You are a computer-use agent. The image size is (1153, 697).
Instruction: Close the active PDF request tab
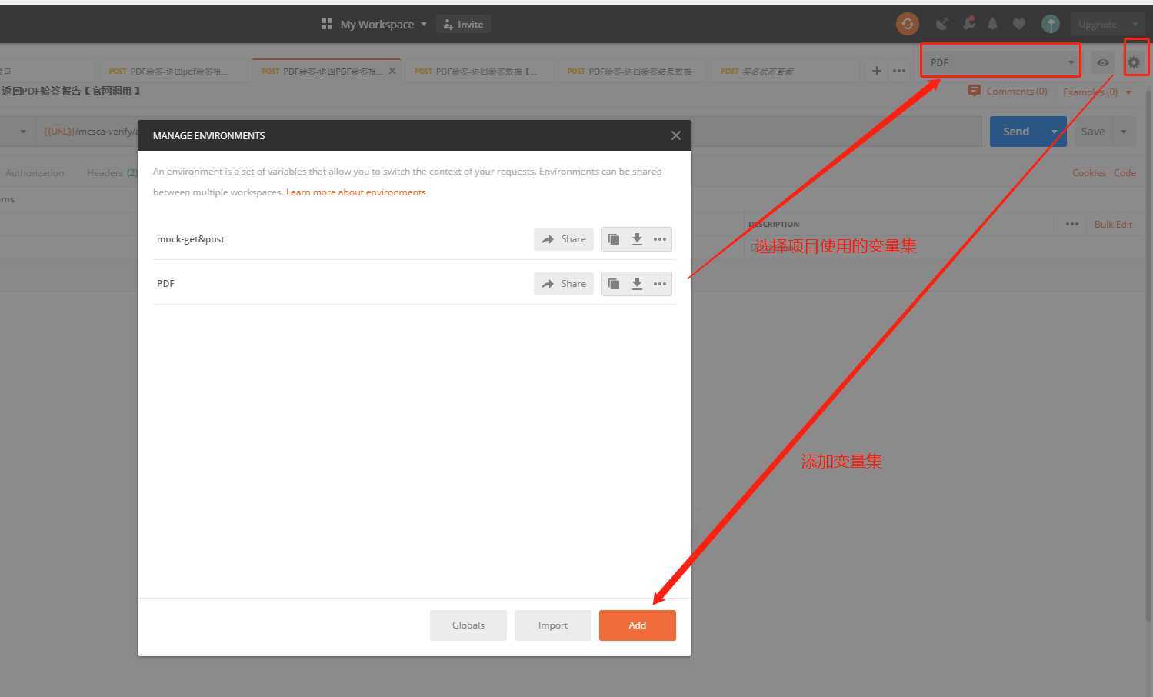coord(392,71)
